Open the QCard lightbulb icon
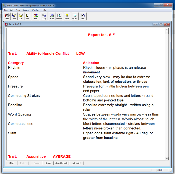The width and height of the screenshot is (175, 174). coord(75,16)
